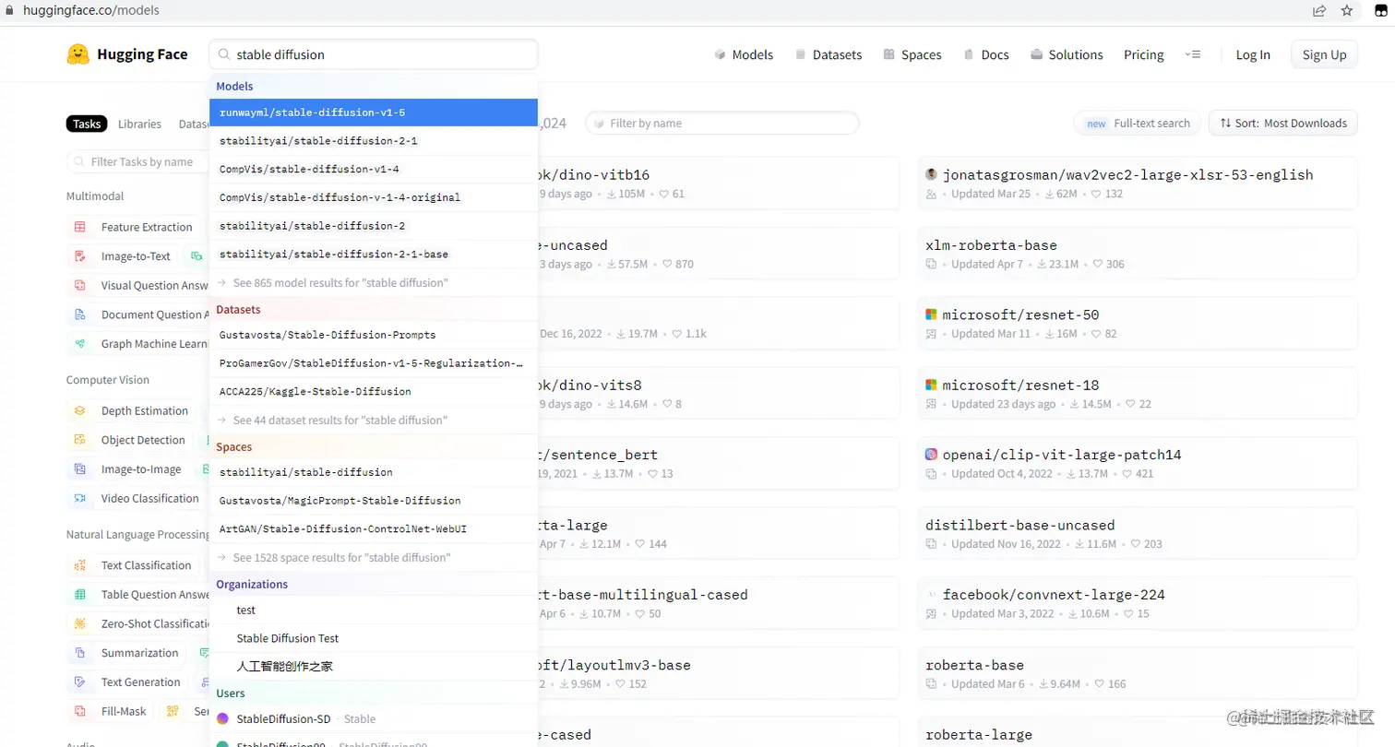The image size is (1395, 747).
Task: Open the Spaces nav menu
Action: 912,54
